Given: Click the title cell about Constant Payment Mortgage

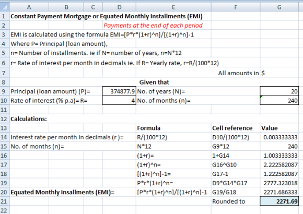Looking at the screenshot, I should pos(107,16).
